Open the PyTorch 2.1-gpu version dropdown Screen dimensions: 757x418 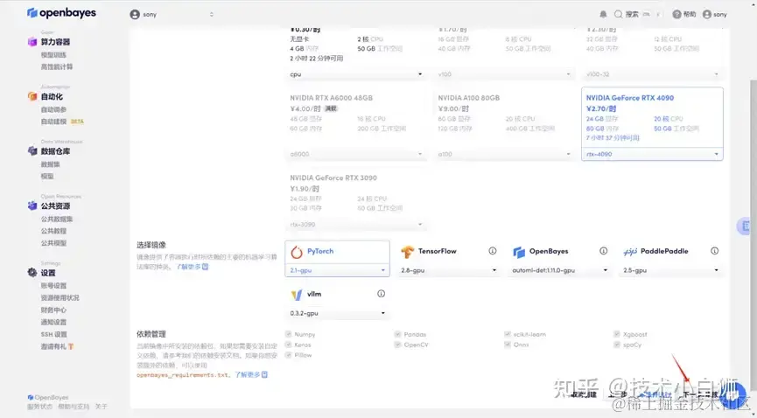pos(338,270)
